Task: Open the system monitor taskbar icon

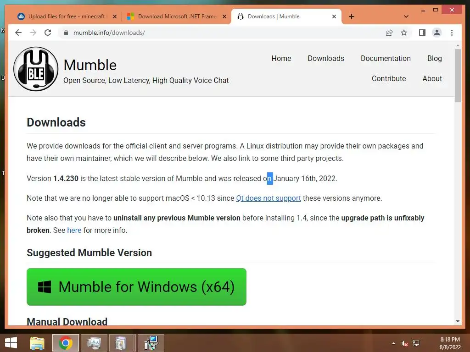Action: point(94,343)
